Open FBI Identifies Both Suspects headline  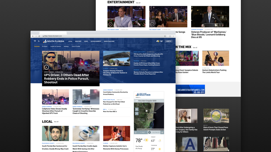(x=148, y=55)
